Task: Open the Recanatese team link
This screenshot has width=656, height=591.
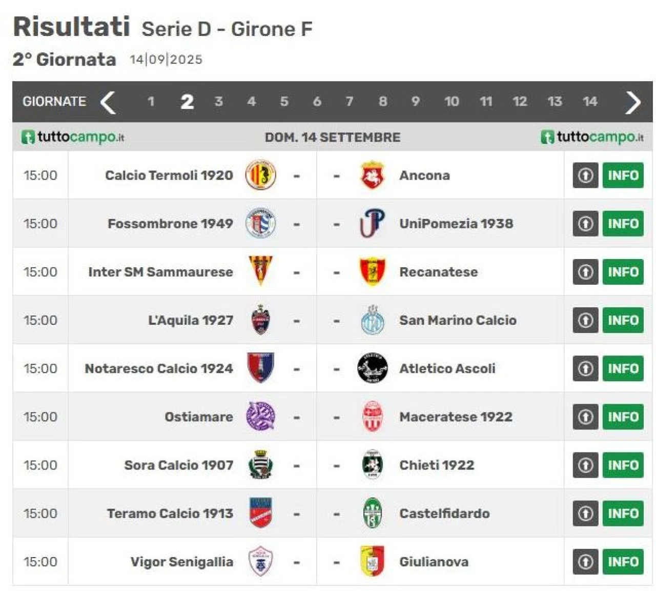Action: coord(438,272)
